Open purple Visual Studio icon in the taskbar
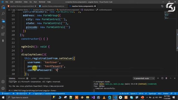This screenshot has width=178, height=100. click(x=93, y=97)
